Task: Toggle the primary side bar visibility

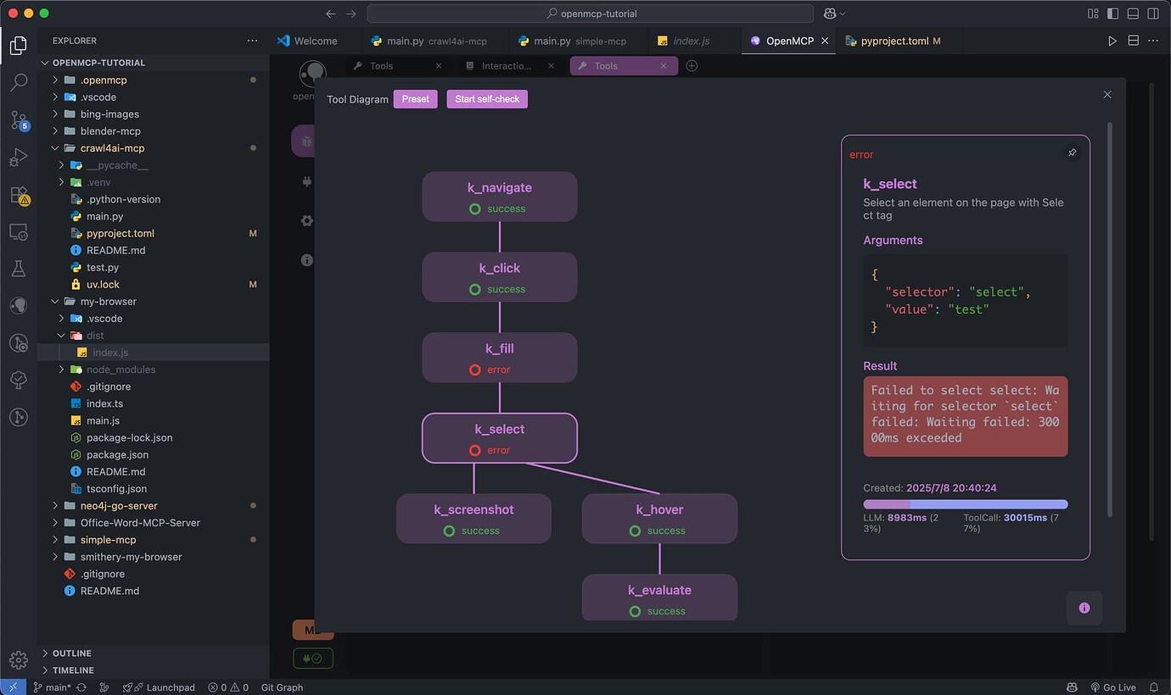Action: pos(1112,14)
